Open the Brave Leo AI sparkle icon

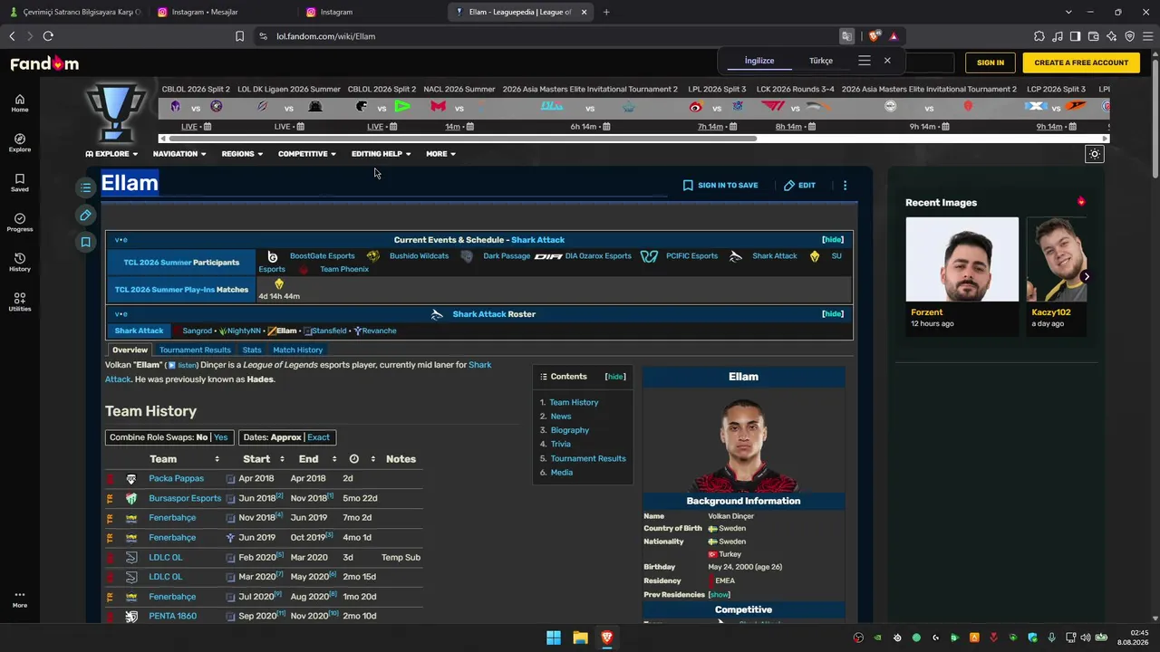[x=1111, y=36]
